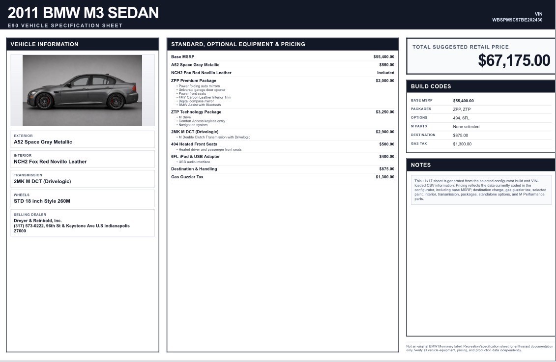Click the '6FL iPod & USB Adapter' row label
The width and height of the screenshot is (556, 362).
click(195, 157)
